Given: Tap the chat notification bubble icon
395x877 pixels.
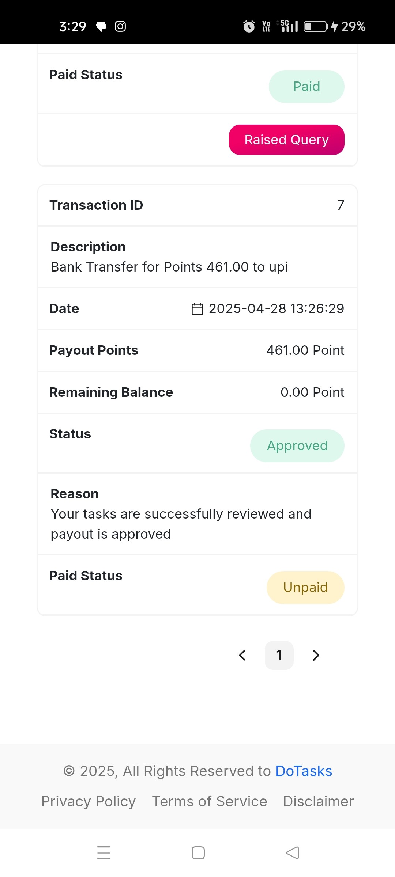Looking at the screenshot, I should pyautogui.click(x=101, y=26).
